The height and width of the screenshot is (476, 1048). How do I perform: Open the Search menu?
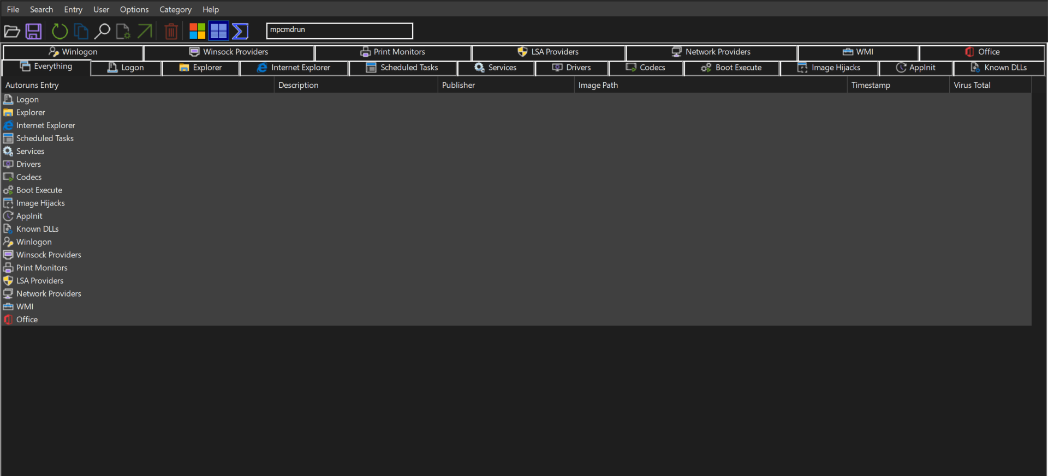tap(41, 9)
